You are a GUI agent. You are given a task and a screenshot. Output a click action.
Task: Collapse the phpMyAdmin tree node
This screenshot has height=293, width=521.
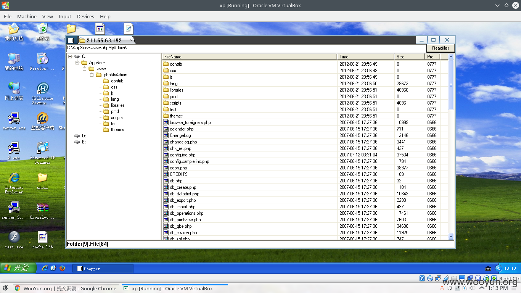(92, 75)
